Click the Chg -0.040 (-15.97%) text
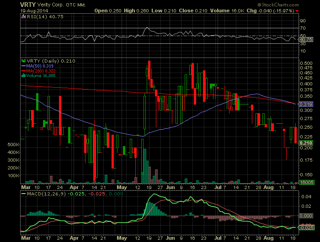 pyautogui.click(x=271, y=11)
